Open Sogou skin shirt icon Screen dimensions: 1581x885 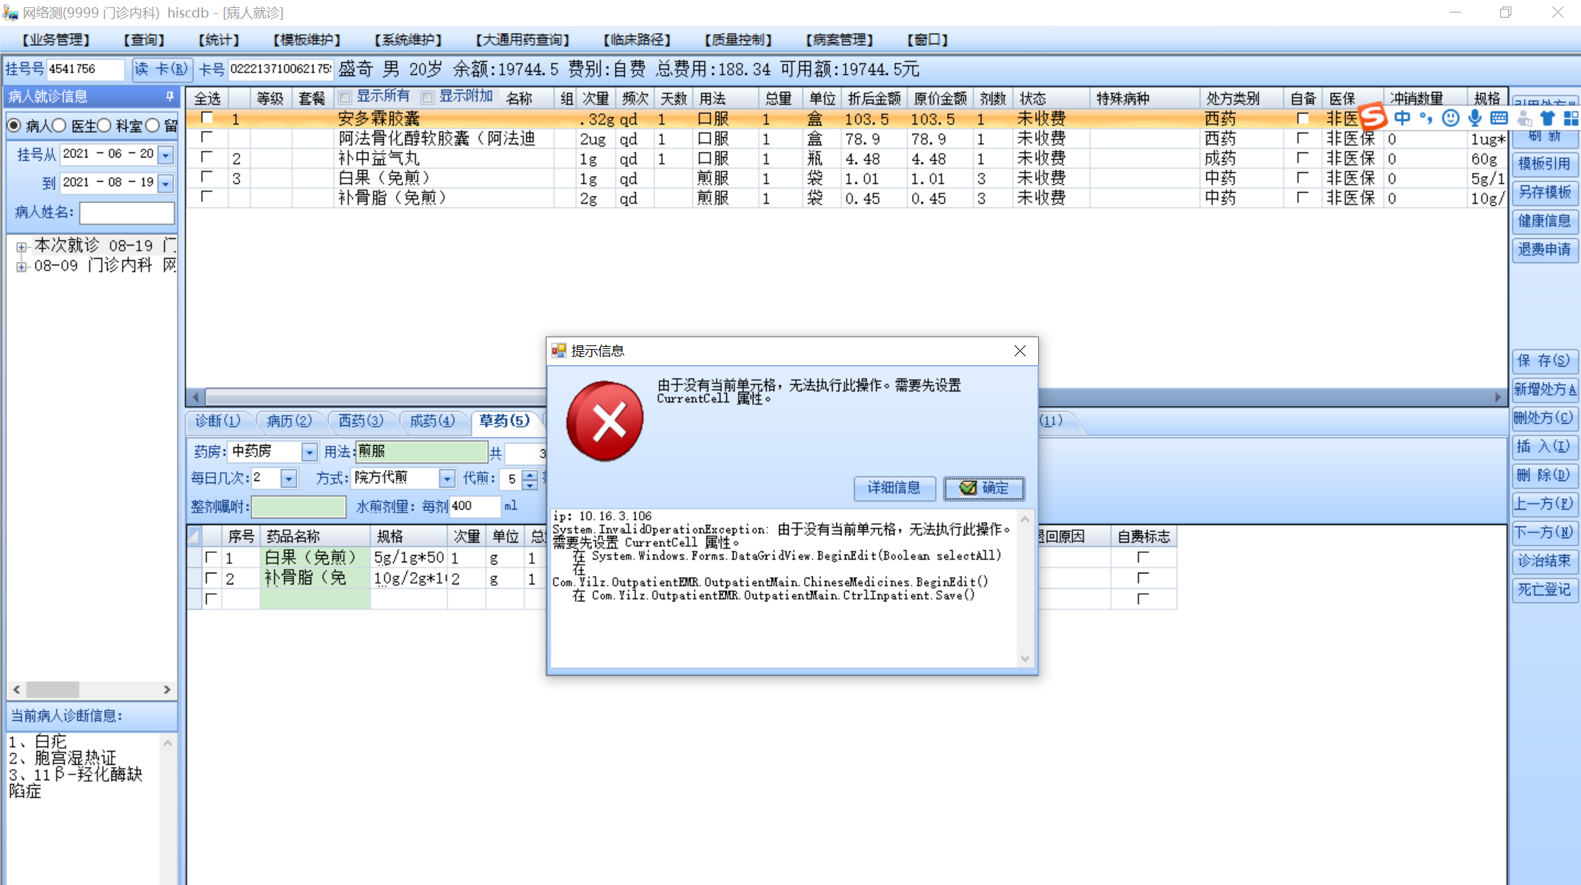pyautogui.click(x=1547, y=118)
